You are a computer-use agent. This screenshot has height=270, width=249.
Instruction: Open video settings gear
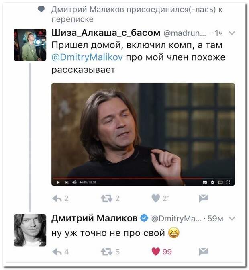213,182
